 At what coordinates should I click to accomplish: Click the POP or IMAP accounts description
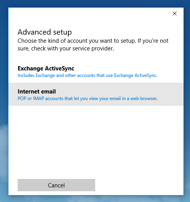pyautogui.click(x=88, y=98)
